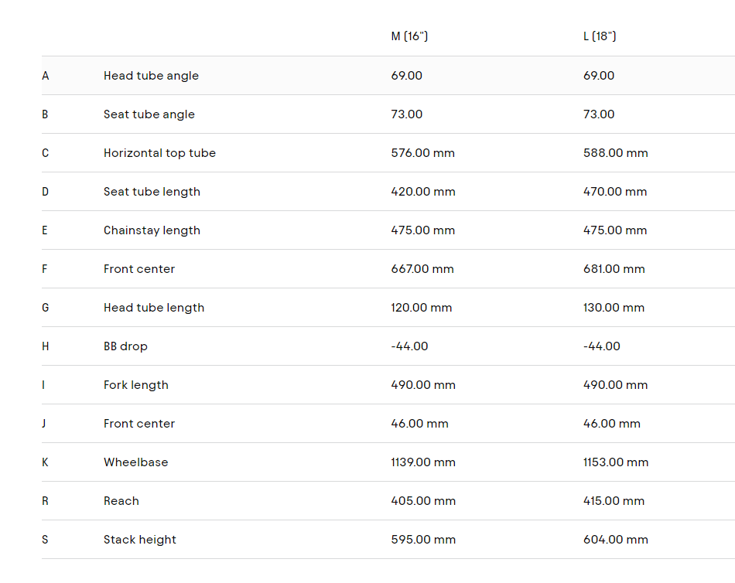This screenshot has height=583, width=735.
Task: Click the Stack height row label
Action: (x=140, y=540)
